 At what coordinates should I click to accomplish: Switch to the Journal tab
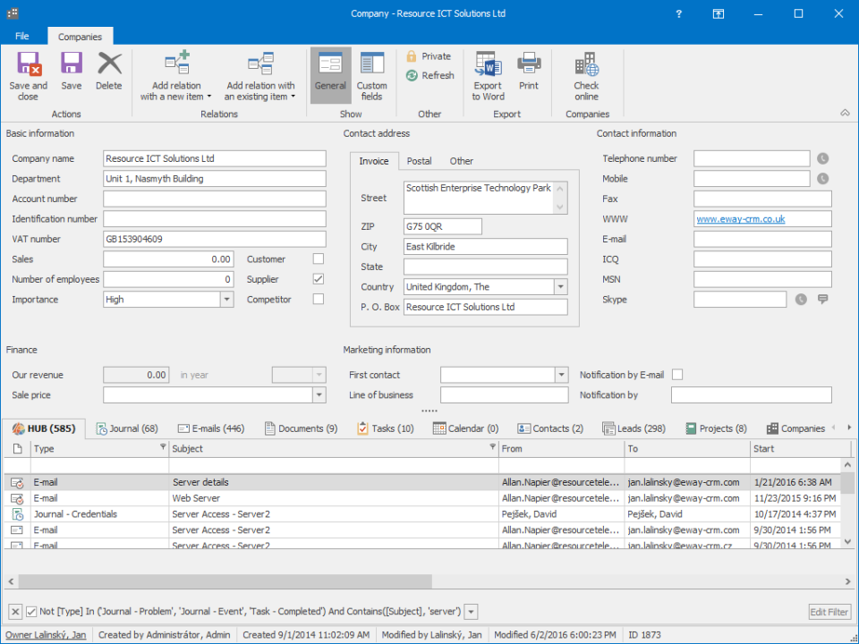click(127, 428)
